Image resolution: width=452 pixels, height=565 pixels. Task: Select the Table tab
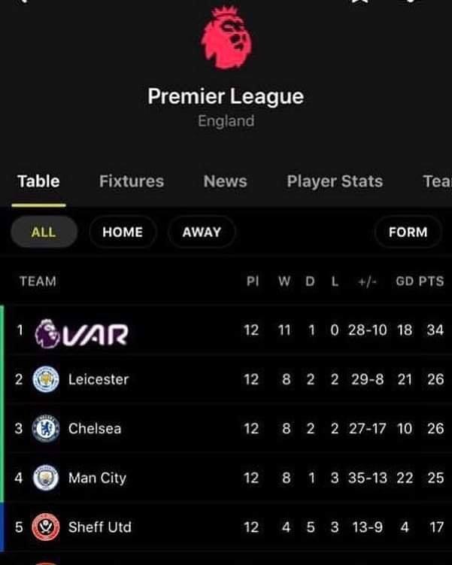38,181
